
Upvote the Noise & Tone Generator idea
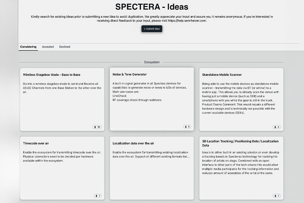187,127
